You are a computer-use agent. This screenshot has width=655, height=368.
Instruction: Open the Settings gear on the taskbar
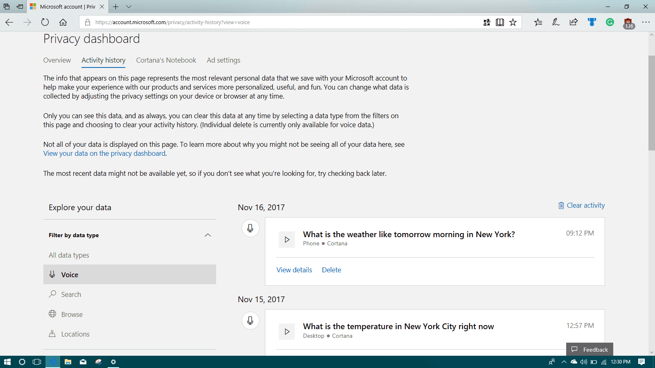click(x=113, y=362)
